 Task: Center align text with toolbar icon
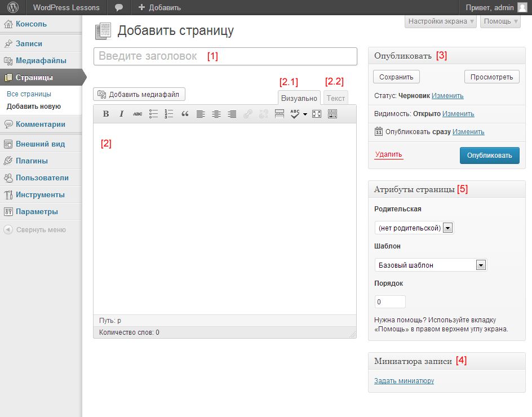point(216,114)
